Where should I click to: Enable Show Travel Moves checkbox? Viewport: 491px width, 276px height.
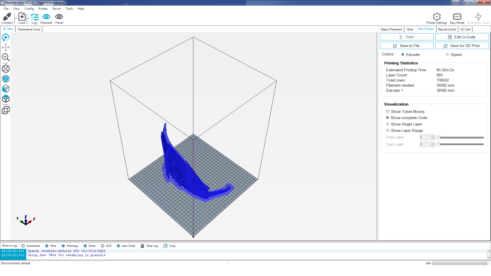point(388,112)
